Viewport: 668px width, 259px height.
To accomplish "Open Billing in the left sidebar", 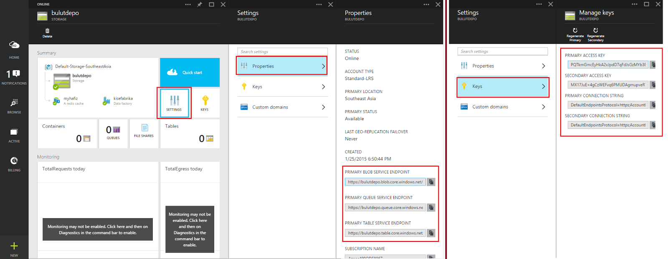I will pyautogui.click(x=14, y=164).
